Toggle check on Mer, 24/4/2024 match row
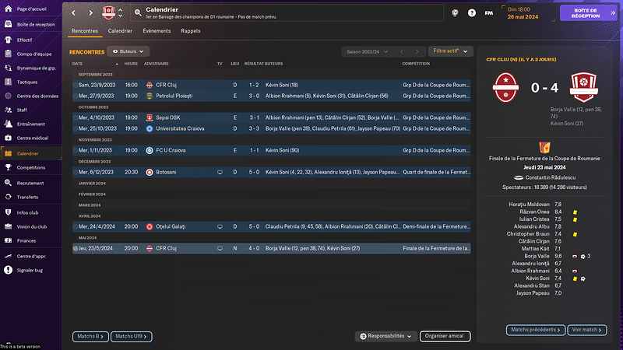The image size is (623, 350). point(75,226)
